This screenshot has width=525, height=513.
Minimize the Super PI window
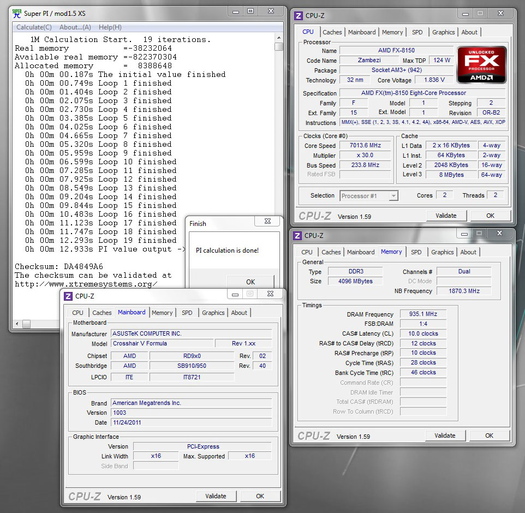click(236, 11)
